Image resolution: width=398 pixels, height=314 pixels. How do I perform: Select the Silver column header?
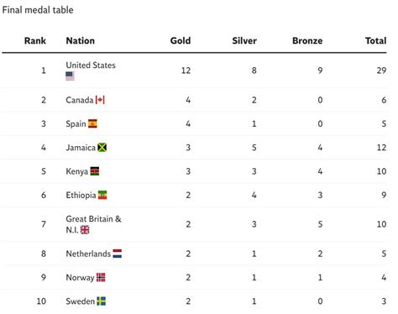[x=244, y=41]
